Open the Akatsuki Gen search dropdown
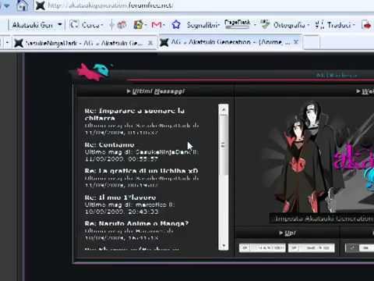 60,24
